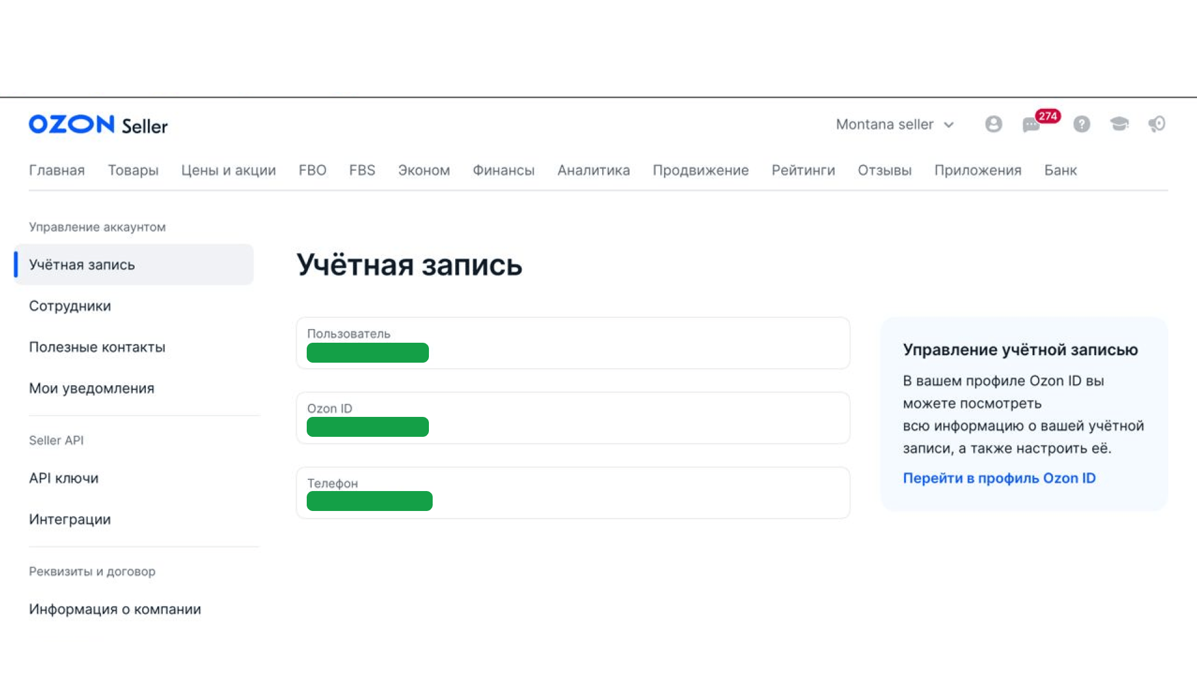Click Управление учётной записью heading
1197x673 pixels.
(x=1020, y=350)
